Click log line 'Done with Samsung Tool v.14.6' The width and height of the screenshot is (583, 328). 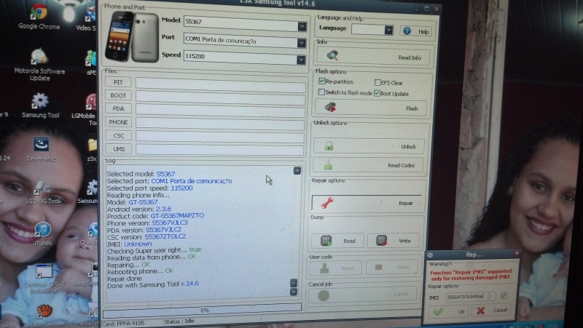point(153,285)
